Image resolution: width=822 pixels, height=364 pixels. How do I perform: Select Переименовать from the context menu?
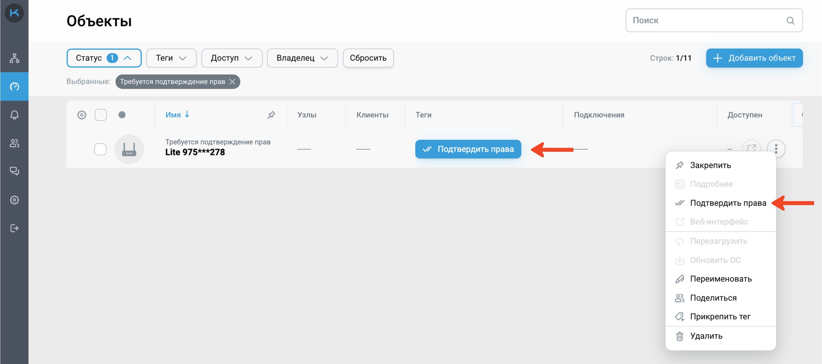tap(721, 279)
